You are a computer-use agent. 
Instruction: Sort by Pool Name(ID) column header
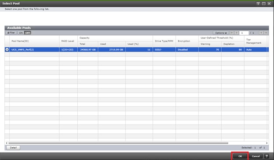click(x=34, y=41)
